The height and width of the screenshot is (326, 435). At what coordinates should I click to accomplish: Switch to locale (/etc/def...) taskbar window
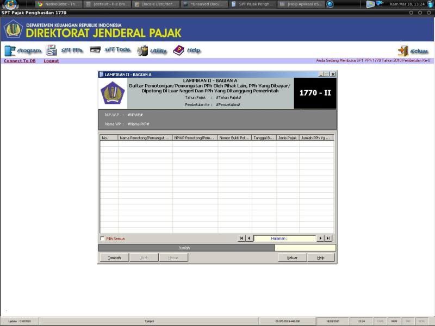pos(156,4)
